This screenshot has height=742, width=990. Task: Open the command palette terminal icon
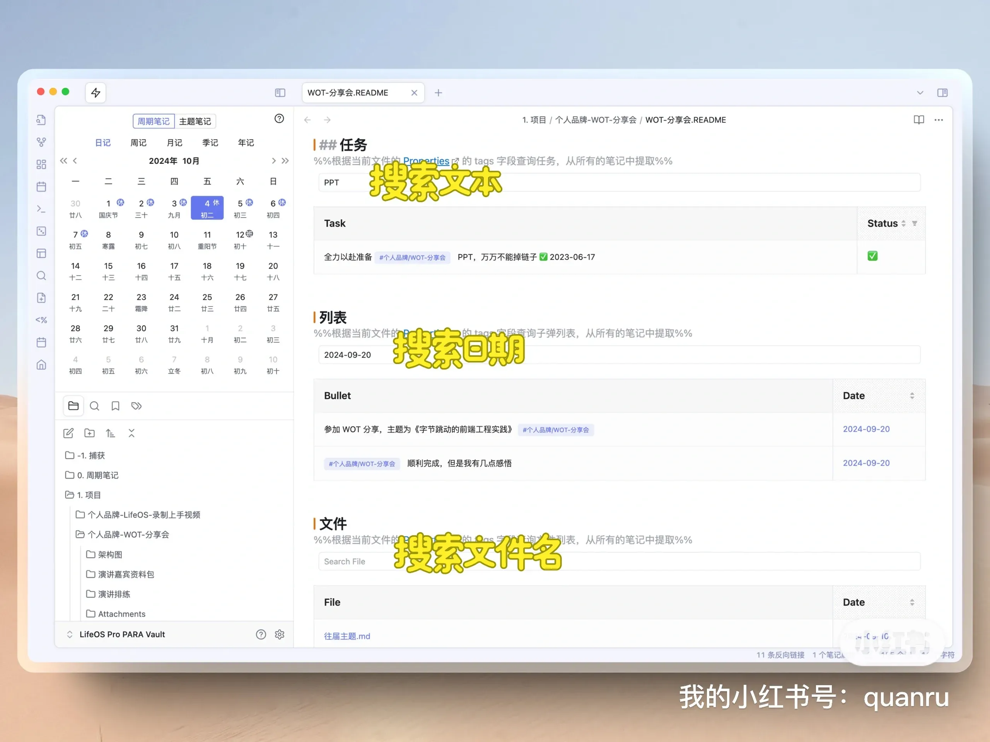click(x=41, y=209)
